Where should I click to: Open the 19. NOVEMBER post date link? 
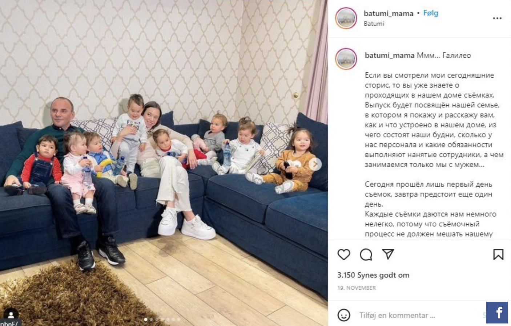pos(357,288)
